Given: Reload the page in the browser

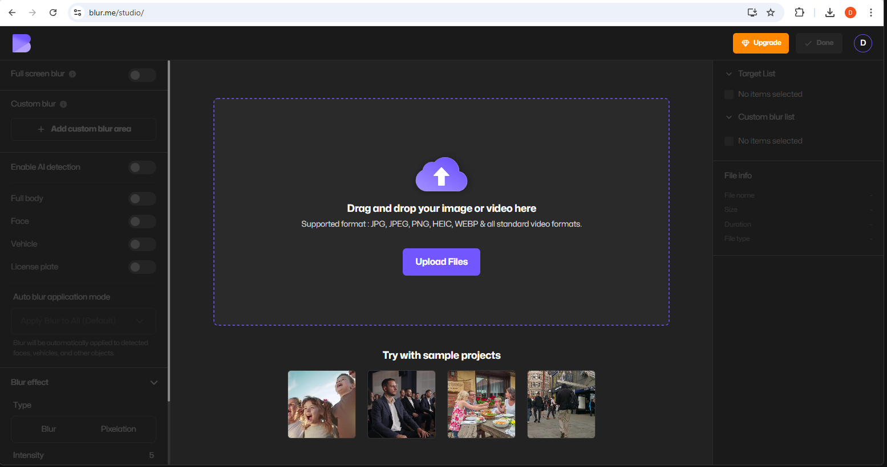Looking at the screenshot, I should [x=53, y=13].
